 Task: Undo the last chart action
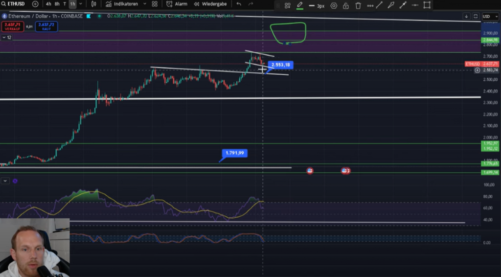pyautogui.click(x=239, y=4)
